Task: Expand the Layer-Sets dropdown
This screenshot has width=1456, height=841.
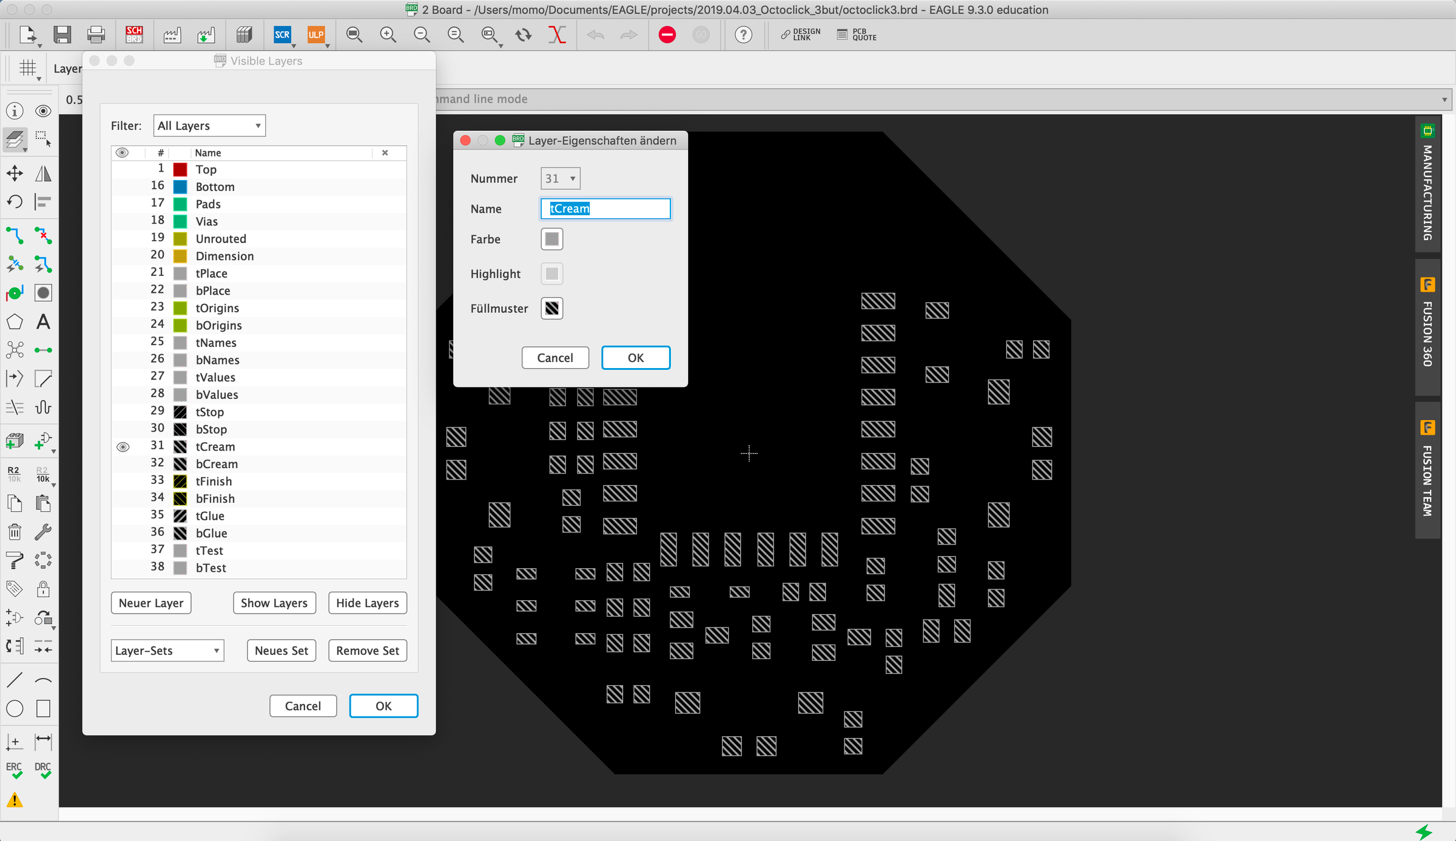Action: pos(167,651)
